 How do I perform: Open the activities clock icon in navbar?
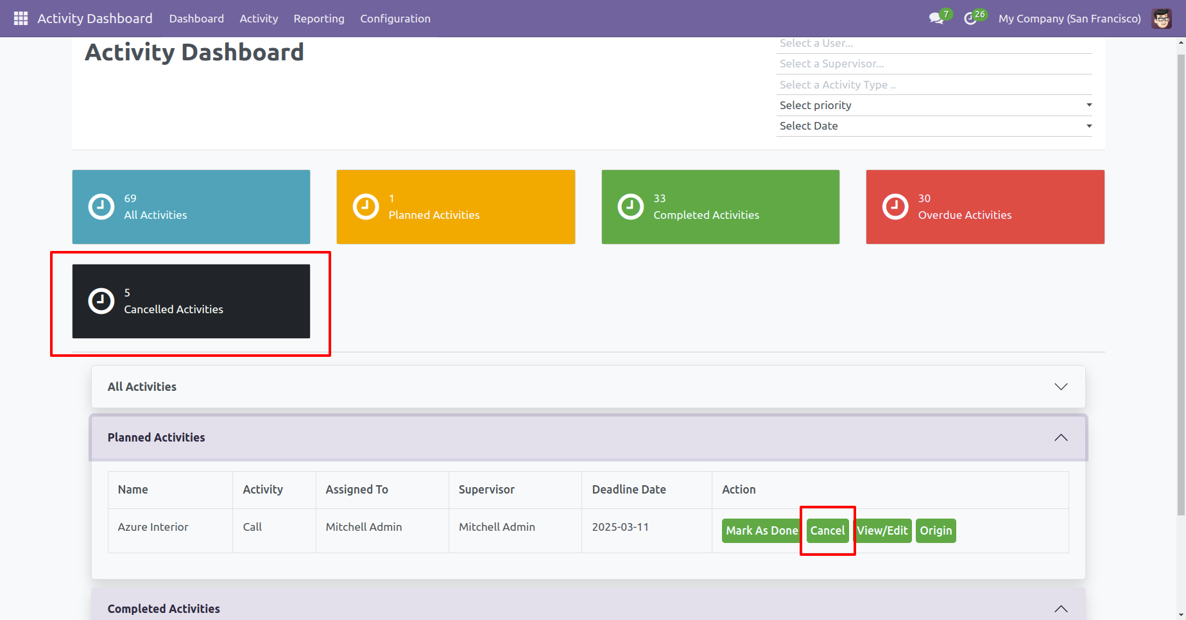(x=970, y=19)
